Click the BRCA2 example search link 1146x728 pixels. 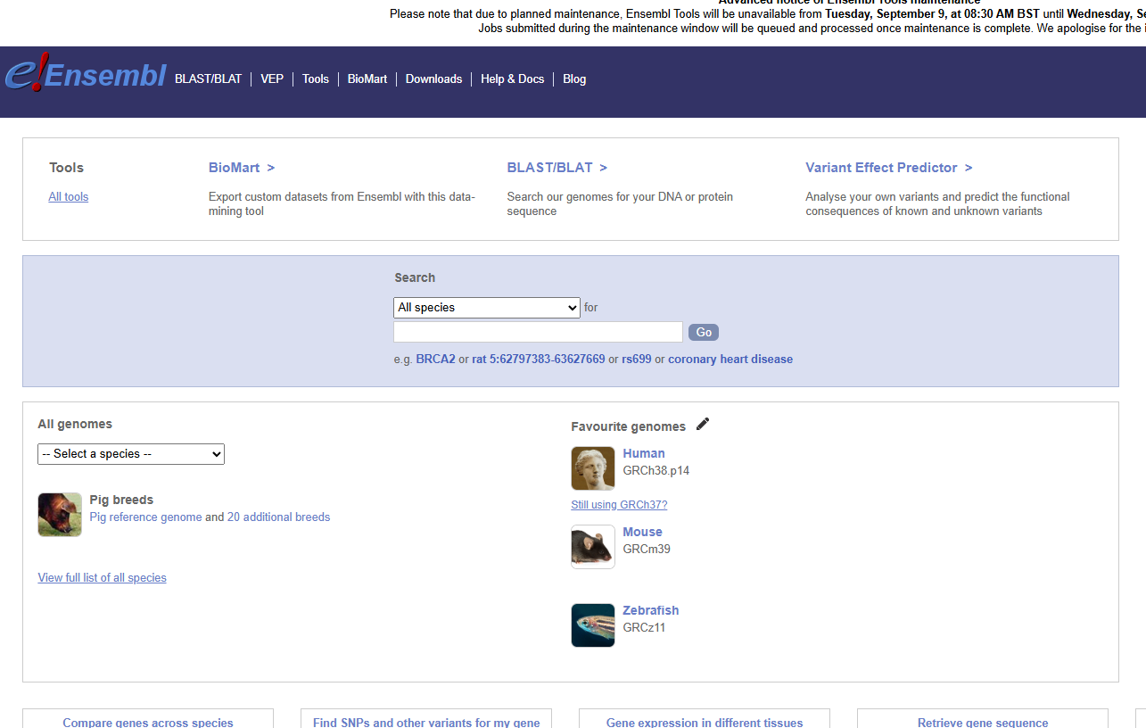[x=436, y=360]
